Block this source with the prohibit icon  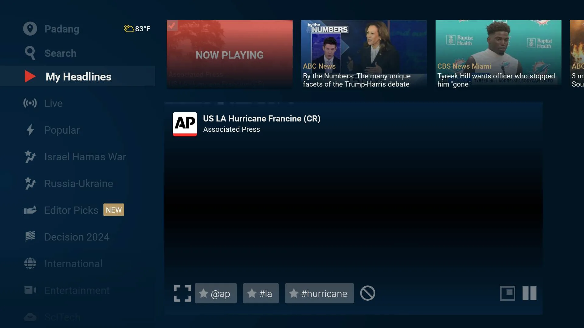click(367, 293)
